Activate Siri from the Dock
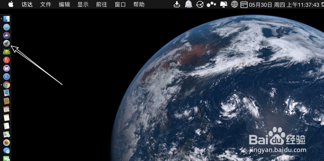The height and width of the screenshot is (161, 324). click(6, 35)
